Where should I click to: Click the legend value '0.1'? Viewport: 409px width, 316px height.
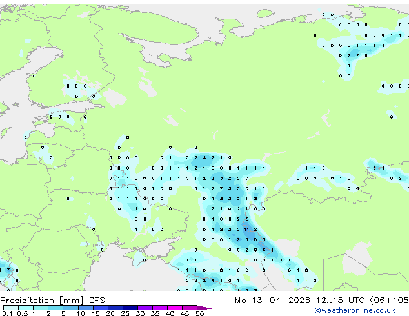[7, 313]
